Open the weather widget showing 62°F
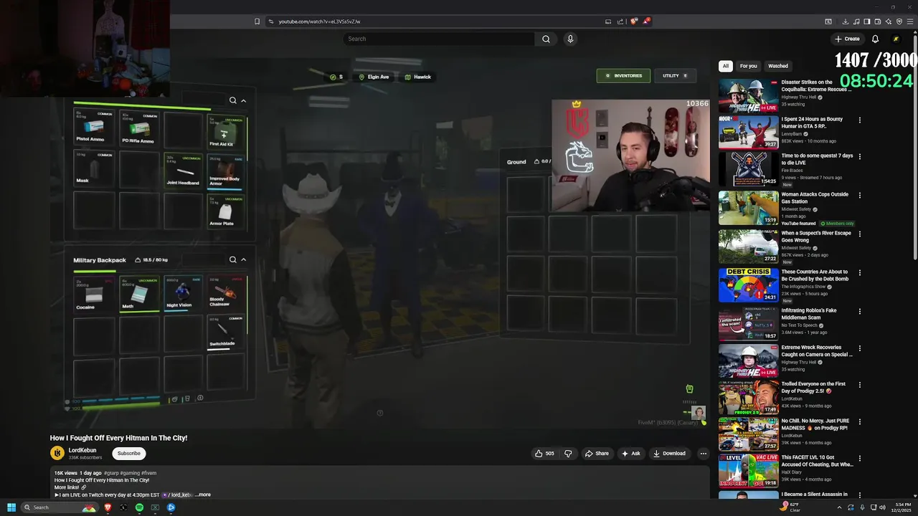 pos(790,507)
